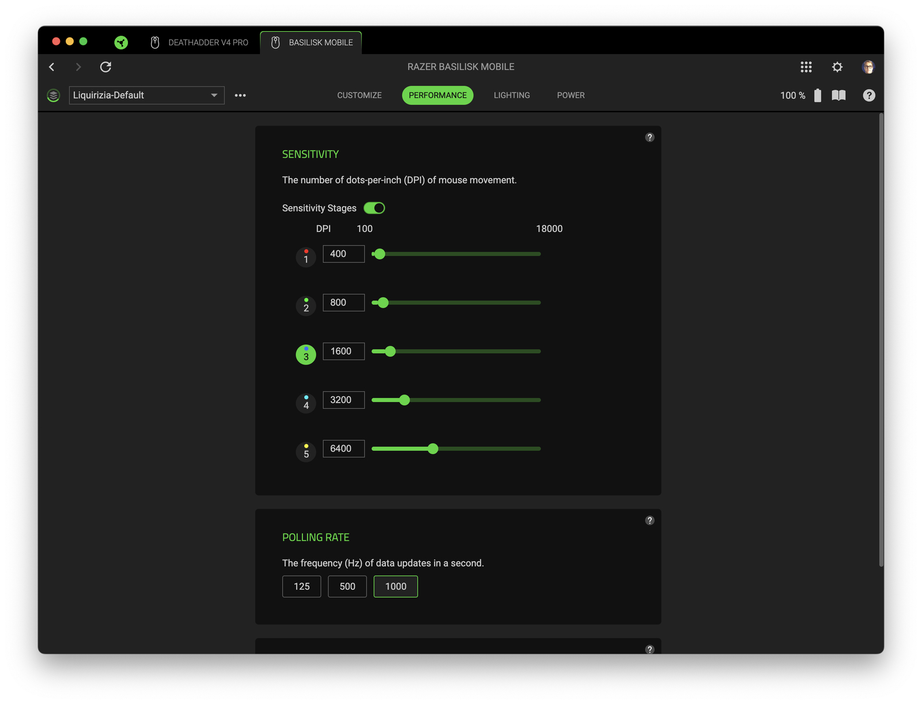Refresh the device page
This screenshot has width=922, height=704.
(105, 67)
